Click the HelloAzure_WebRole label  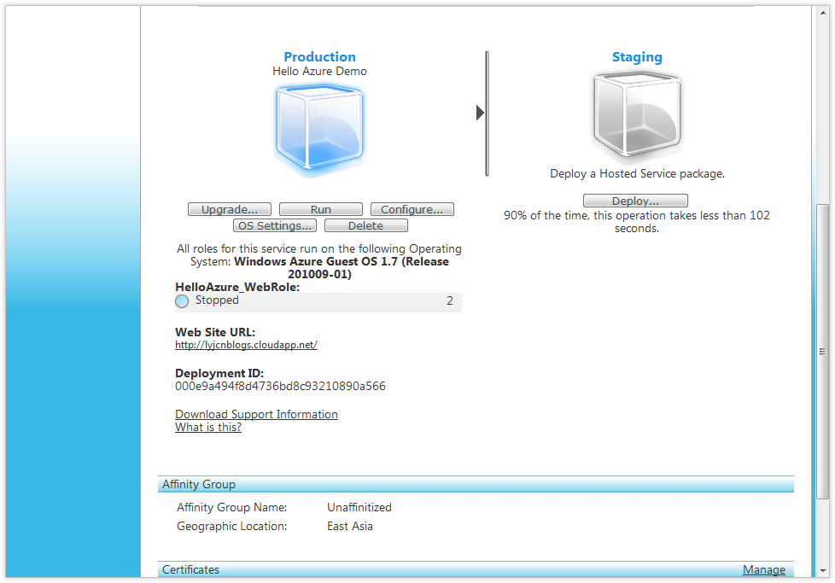click(x=237, y=287)
